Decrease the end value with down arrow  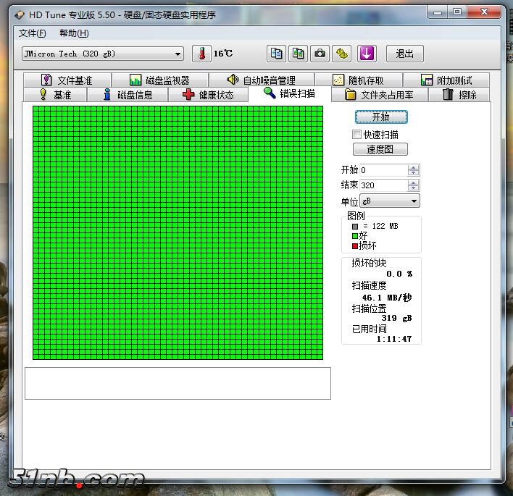[413, 188]
